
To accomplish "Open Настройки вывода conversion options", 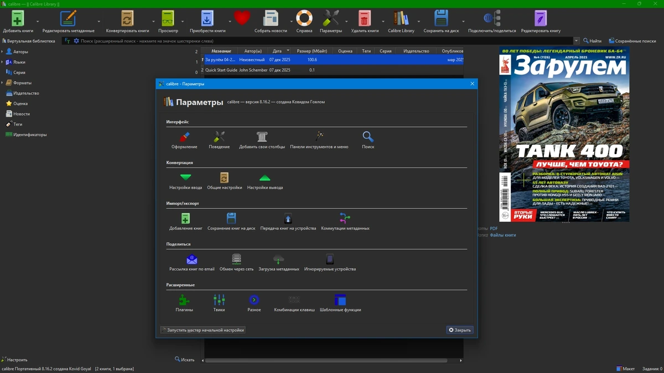I will [265, 181].
